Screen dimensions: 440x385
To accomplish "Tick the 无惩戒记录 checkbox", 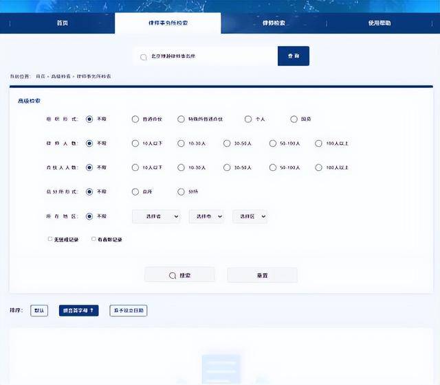I will click(50, 240).
